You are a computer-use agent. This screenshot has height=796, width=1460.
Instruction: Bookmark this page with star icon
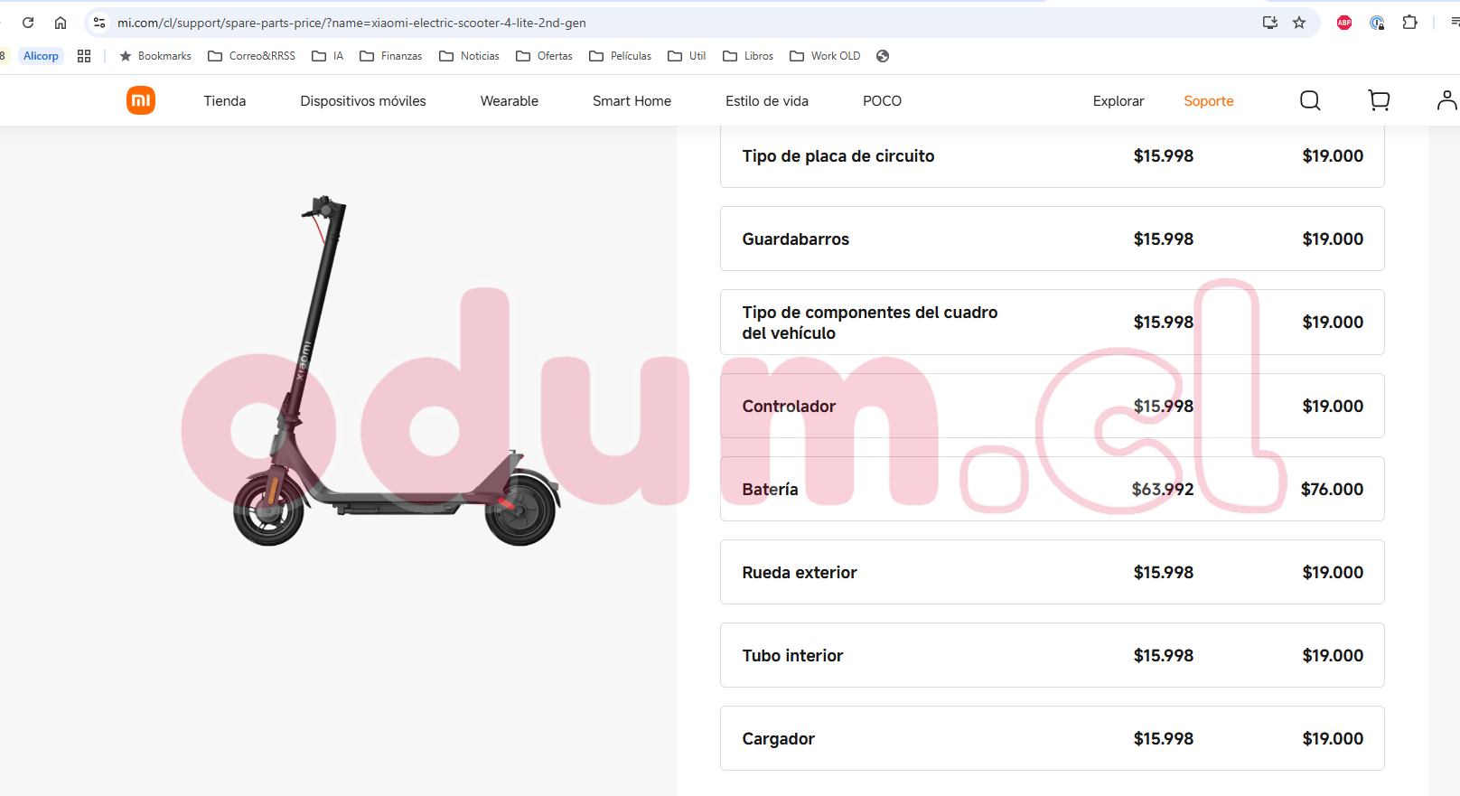click(x=1299, y=23)
